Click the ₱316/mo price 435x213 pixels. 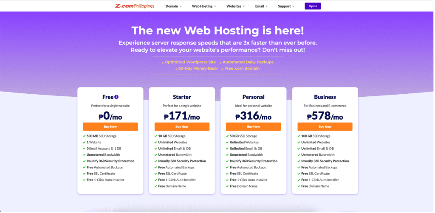(254, 116)
